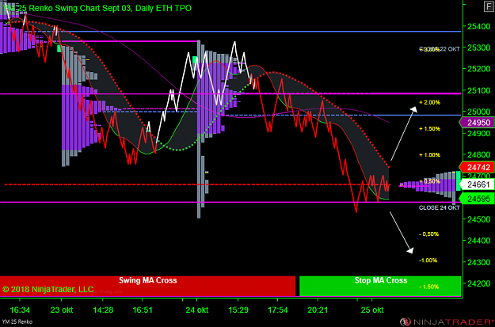Click the CLOSE 24 OKT label

[x=439, y=207]
